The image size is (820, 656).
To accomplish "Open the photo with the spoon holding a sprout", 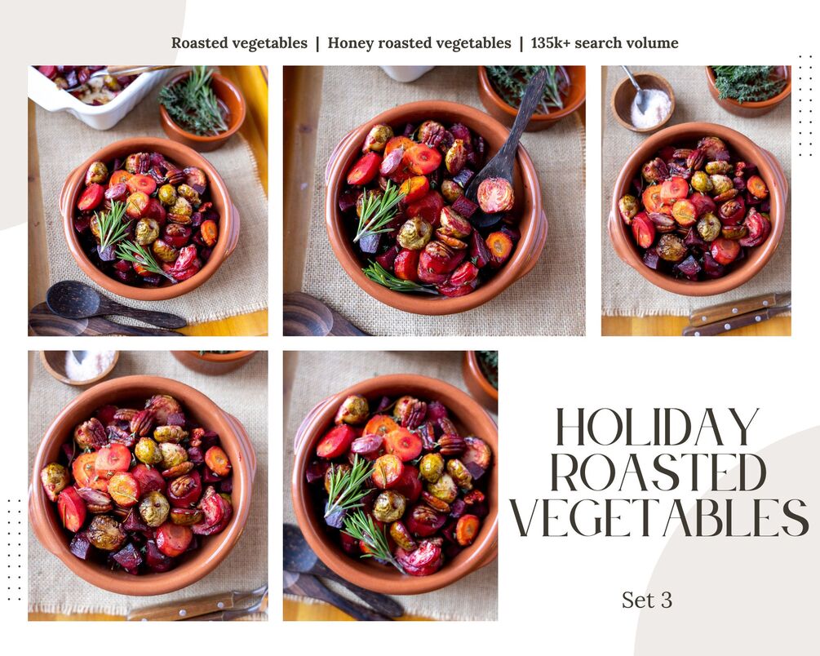I will click(x=434, y=201).
